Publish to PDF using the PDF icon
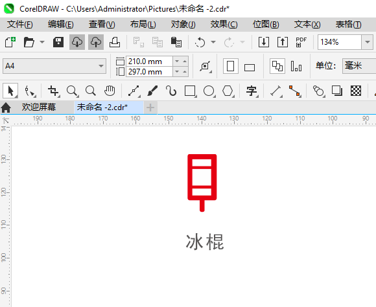Image resolution: width=376 pixels, height=307 pixels. coord(301,42)
